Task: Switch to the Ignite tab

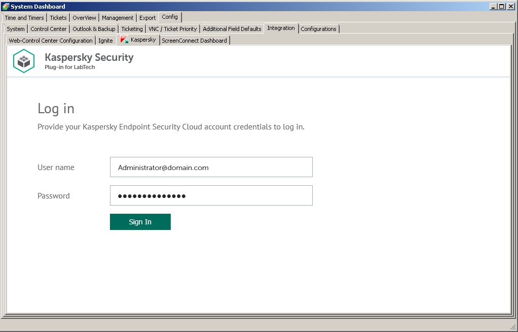Action: 105,40
